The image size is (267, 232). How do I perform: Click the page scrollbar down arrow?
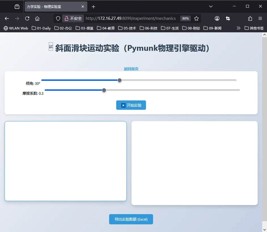click(264, 230)
